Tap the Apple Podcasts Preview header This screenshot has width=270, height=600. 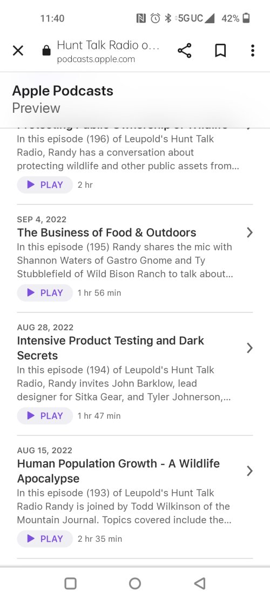point(63,99)
